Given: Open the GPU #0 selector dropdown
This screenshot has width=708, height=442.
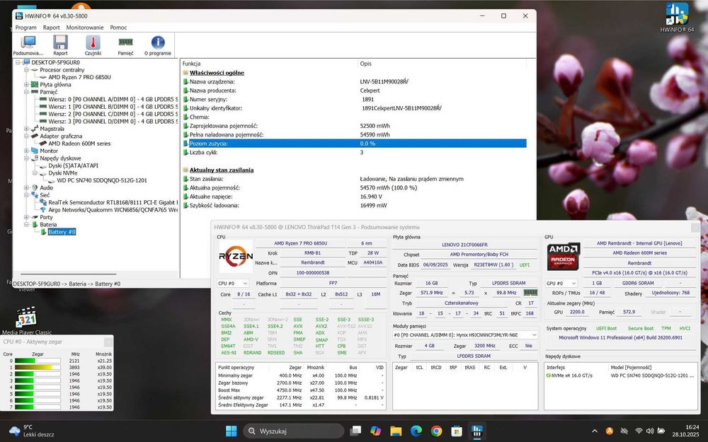Looking at the screenshot, I should [x=561, y=284].
